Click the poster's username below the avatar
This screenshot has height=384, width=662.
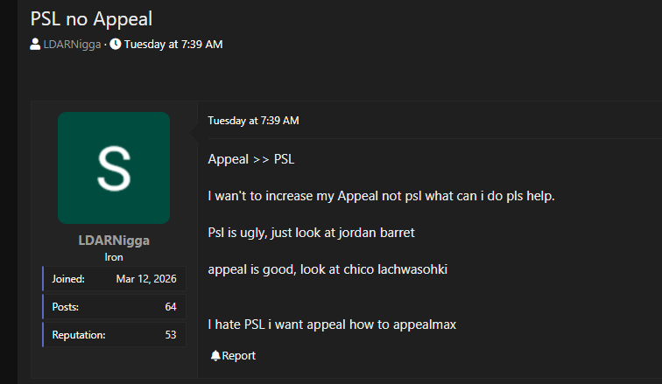[x=114, y=241]
